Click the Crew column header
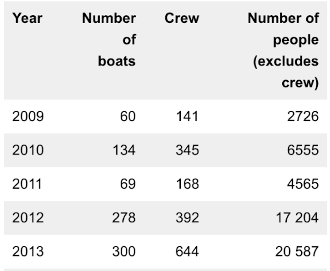This screenshot has height=271, width=330. 182,18
